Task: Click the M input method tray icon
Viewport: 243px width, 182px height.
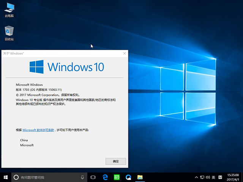Action: point(220,177)
